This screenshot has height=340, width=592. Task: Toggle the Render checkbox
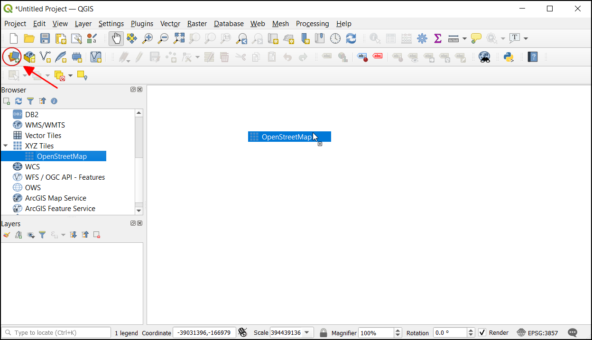pyautogui.click(x=482, y=332)
